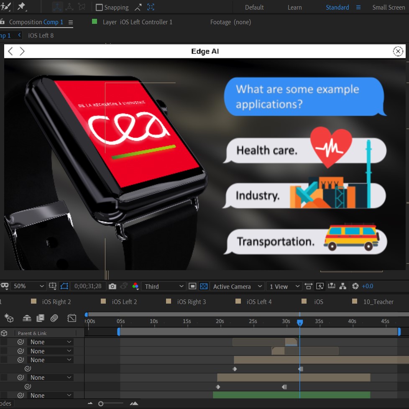Screen dimensions: 409x409
Task: Open the RGB channel display icon
Action: pyautogui.click(x=135, y=286)
